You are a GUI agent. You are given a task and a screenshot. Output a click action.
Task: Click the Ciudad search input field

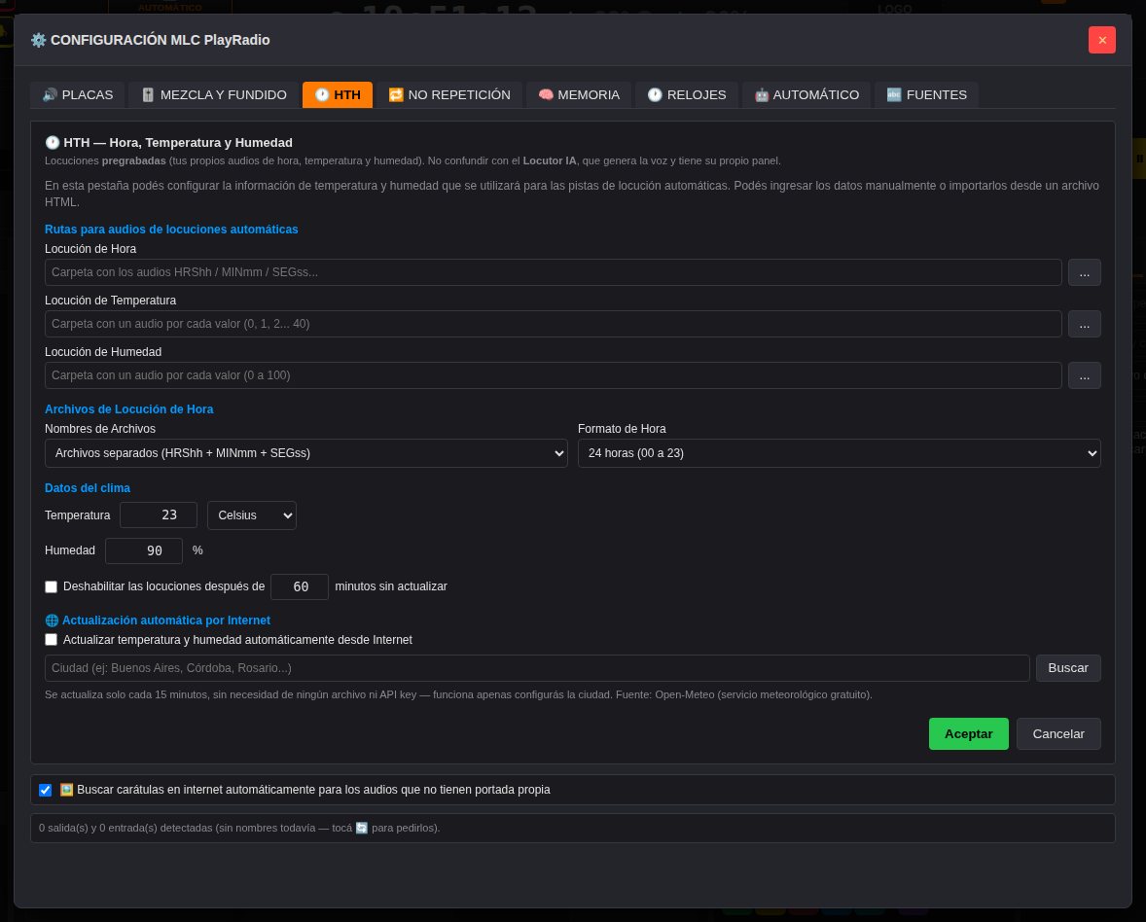click(537, 668)
